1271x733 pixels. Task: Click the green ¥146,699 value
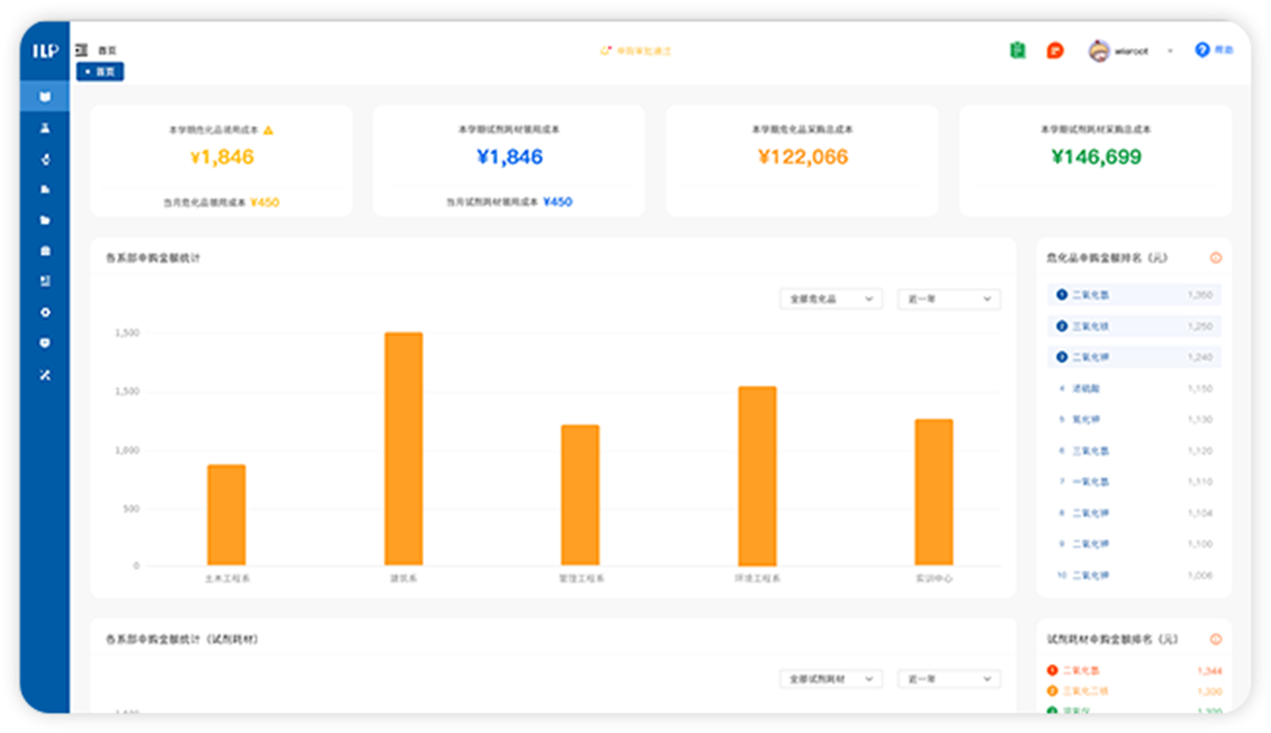[1096, 157]
